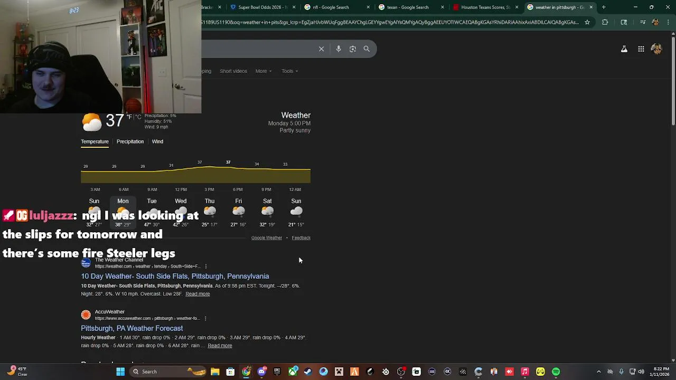Open AccuWeather result options menu
Screen dimensions: 676x380
[205, 318]
